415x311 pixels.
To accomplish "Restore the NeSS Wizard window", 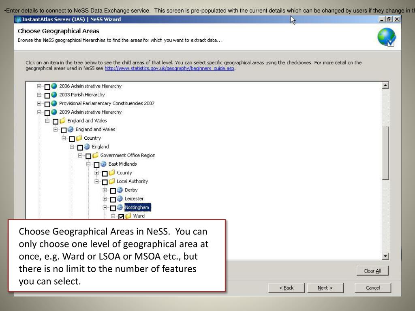I will (x=389, y=19).
